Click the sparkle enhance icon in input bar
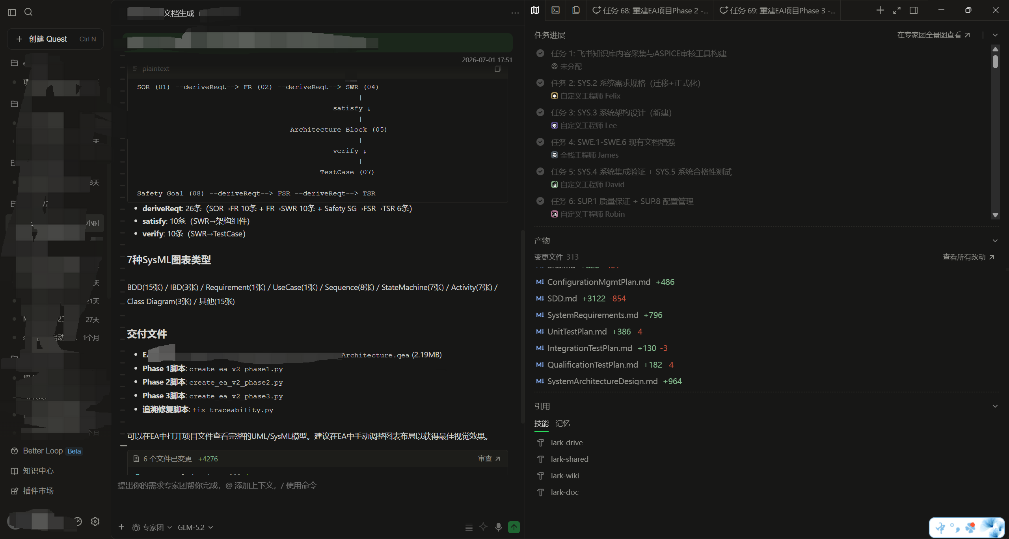This screenshot has height=539, width=1009. coord(483,527)
